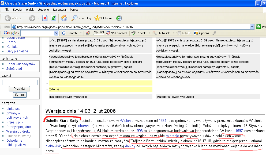Open Google search box dropdown
This screenshot has width=266, height=155.
click(x=56, y=33)
